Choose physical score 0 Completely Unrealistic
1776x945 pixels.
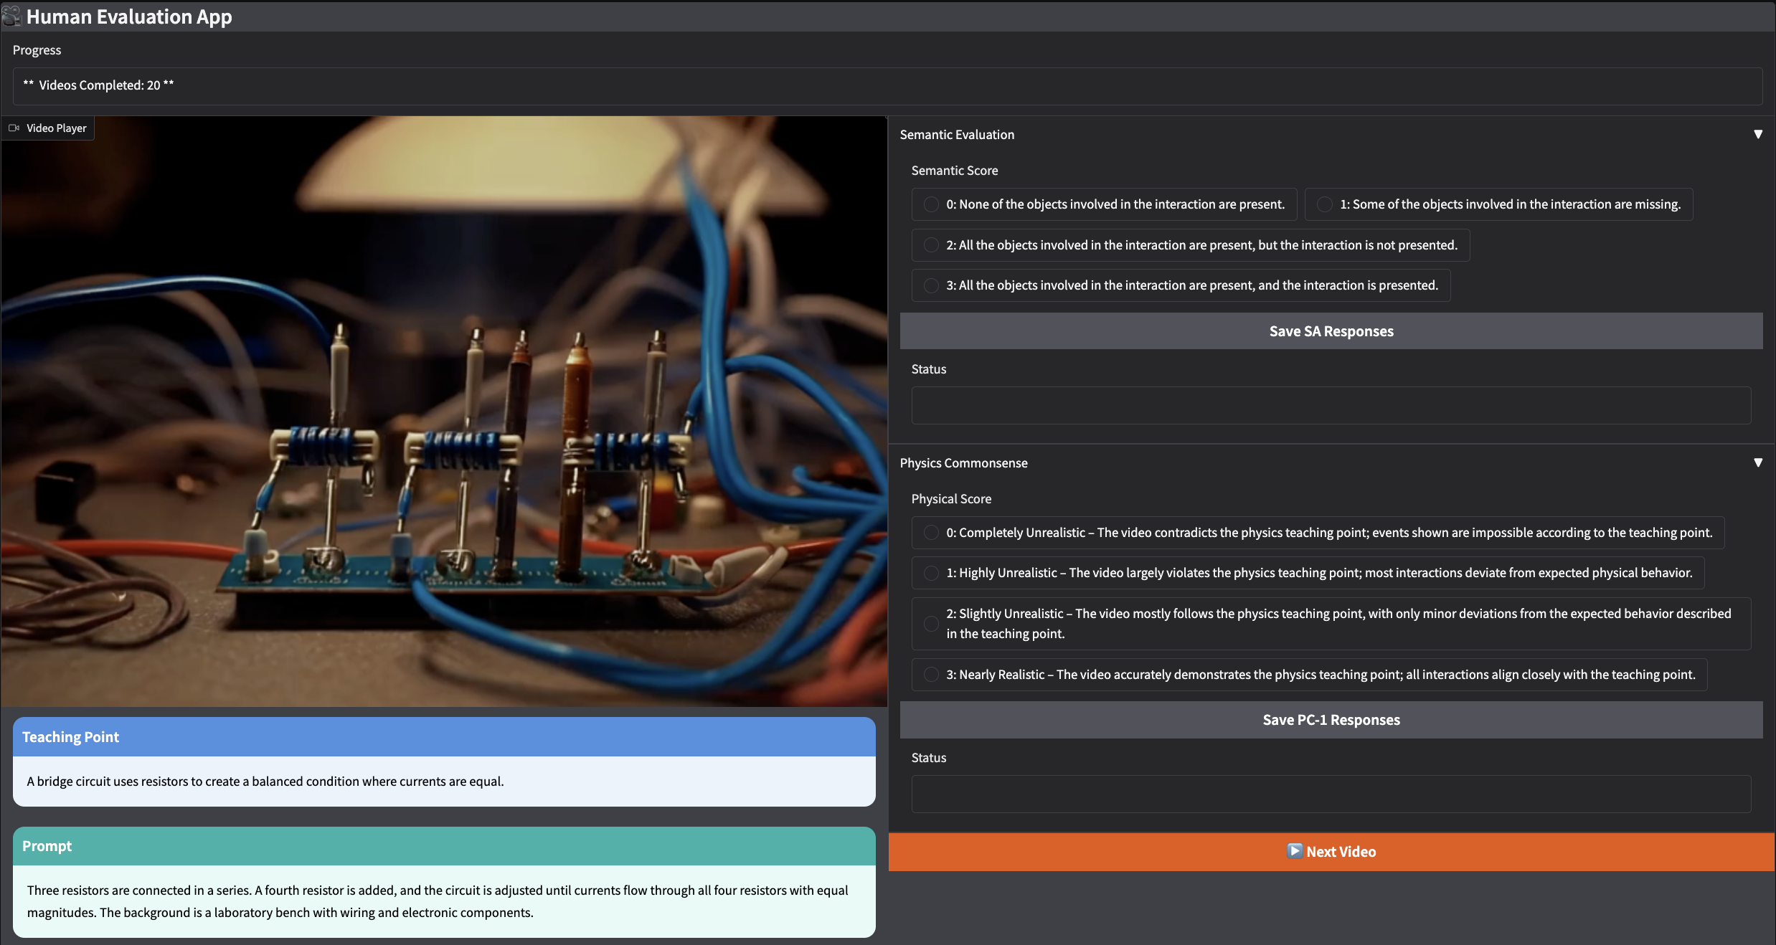(931, 533)
